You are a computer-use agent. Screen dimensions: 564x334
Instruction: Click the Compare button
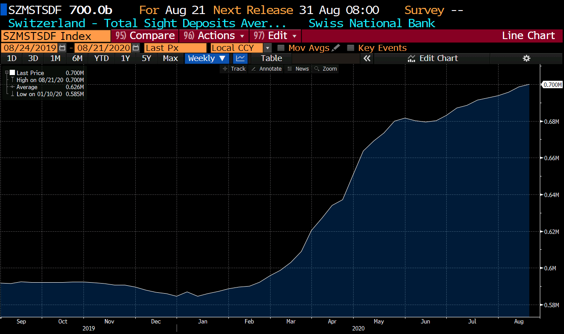click(x=145, y=36)
